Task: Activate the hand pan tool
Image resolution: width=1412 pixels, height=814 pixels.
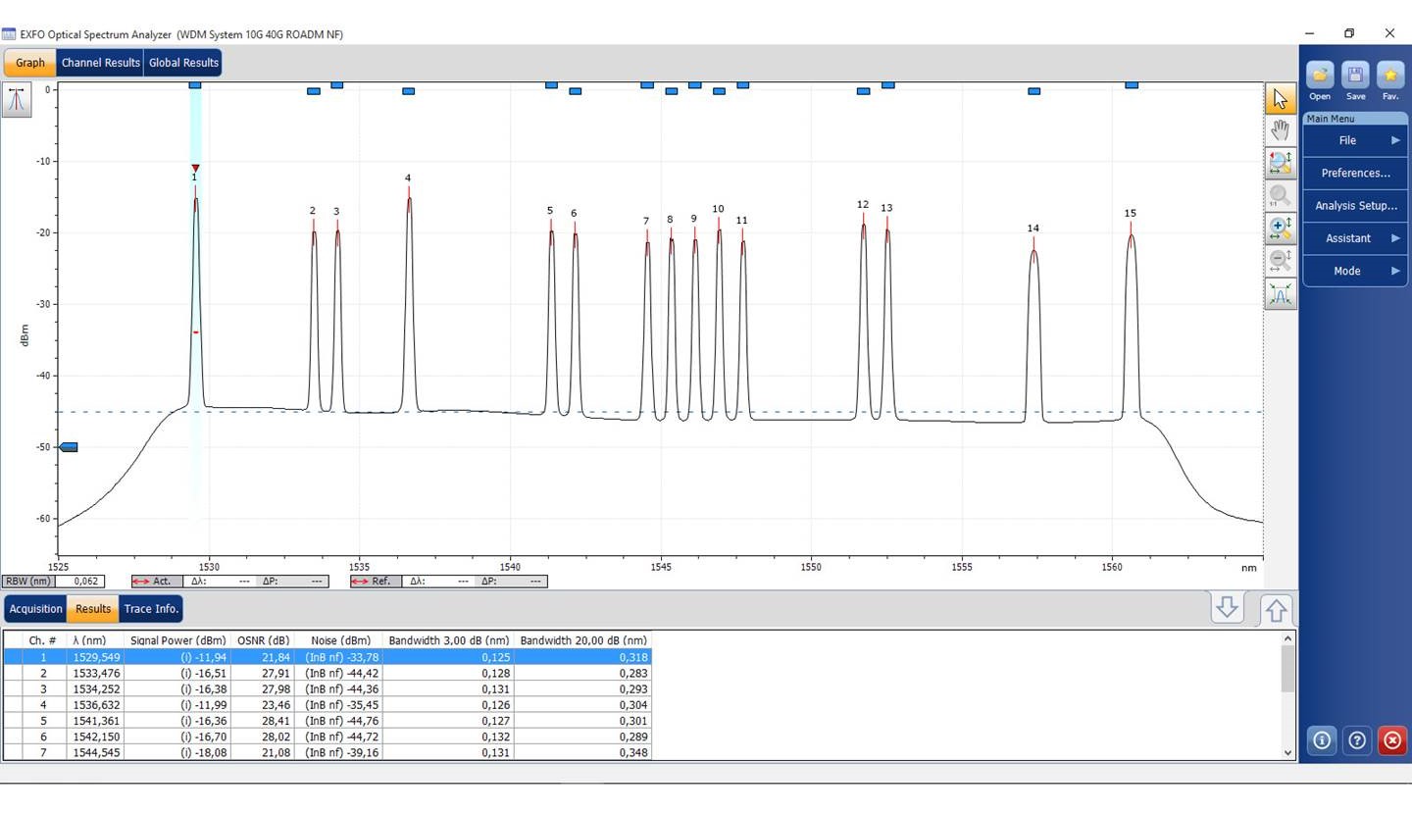Action: point(1280,130)
